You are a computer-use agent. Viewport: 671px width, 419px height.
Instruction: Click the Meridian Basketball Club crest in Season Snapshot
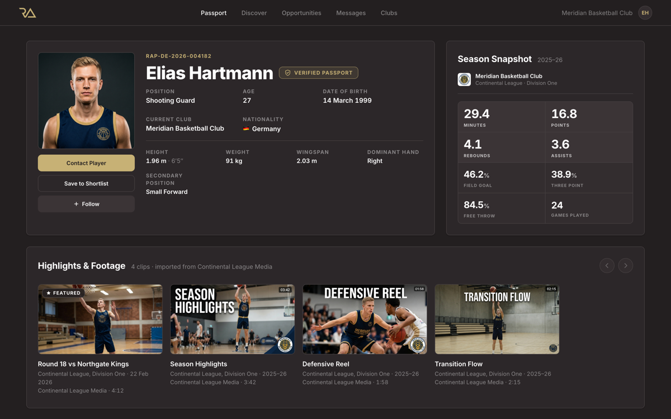tap(464, 79)
